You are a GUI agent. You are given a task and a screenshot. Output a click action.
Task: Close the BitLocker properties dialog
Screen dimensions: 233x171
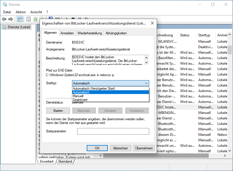[x=152, y=23]
